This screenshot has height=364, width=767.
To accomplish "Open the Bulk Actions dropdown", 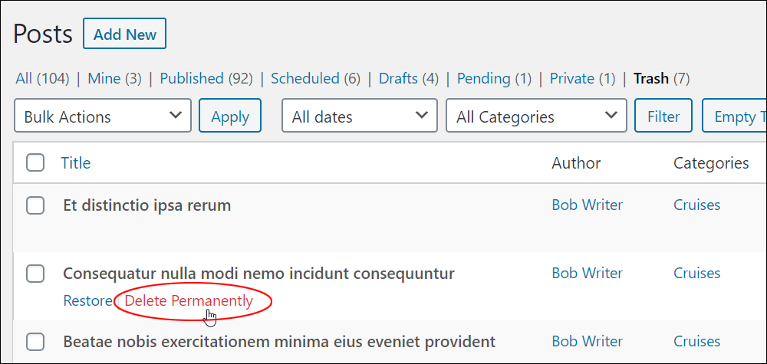I will (103, 115).
